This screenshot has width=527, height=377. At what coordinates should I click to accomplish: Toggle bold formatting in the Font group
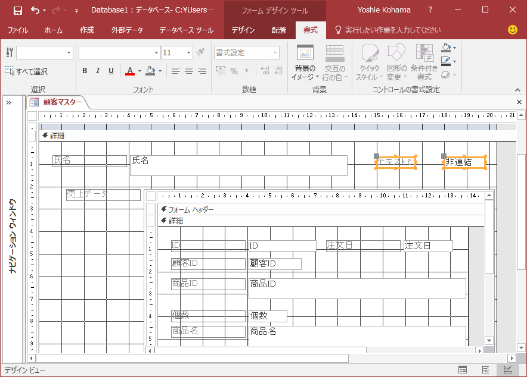point(85,71)
